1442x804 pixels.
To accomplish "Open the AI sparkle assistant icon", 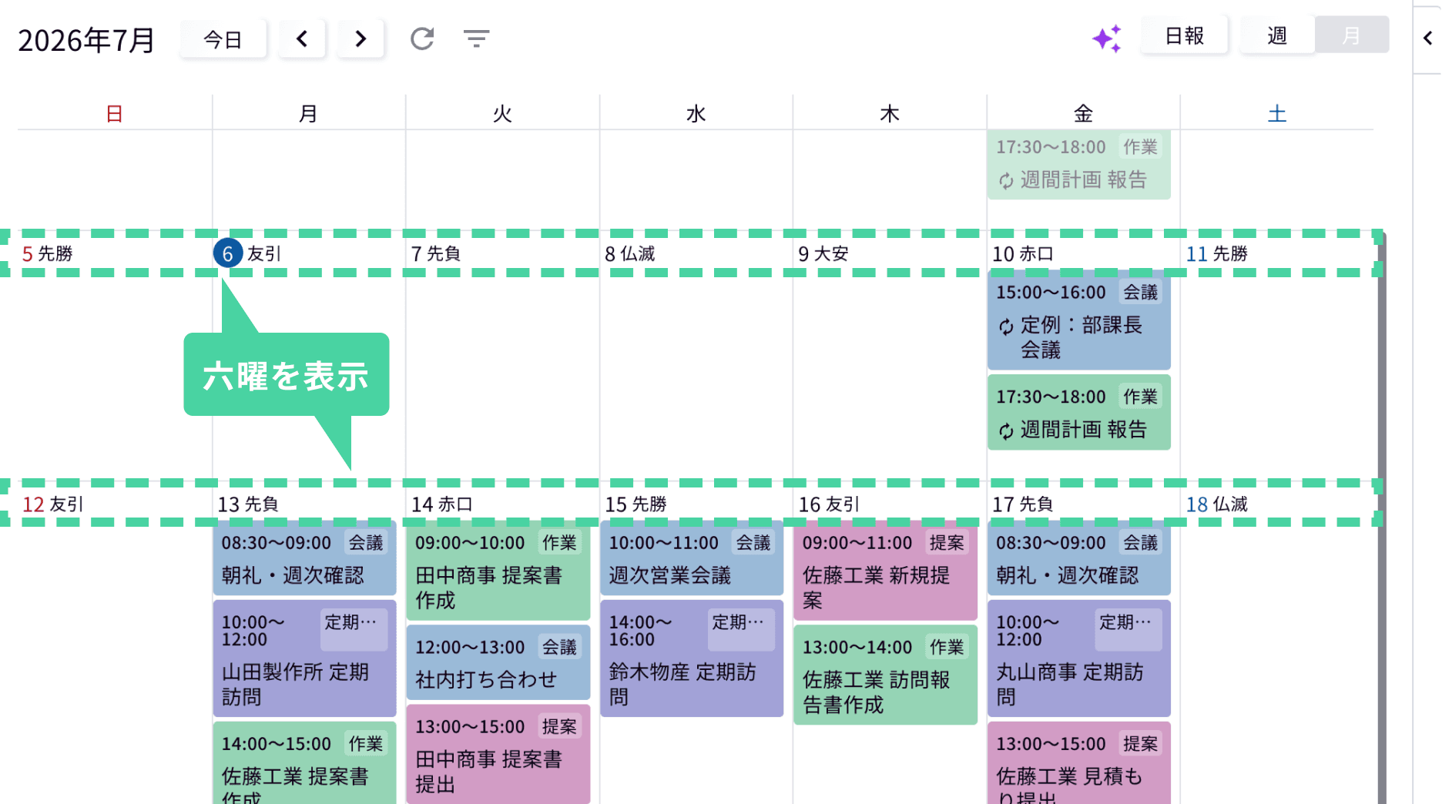I will point(1107,38).
